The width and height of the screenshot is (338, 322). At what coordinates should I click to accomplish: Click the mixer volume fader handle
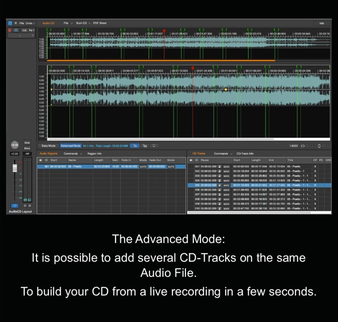tap(15, 169)
